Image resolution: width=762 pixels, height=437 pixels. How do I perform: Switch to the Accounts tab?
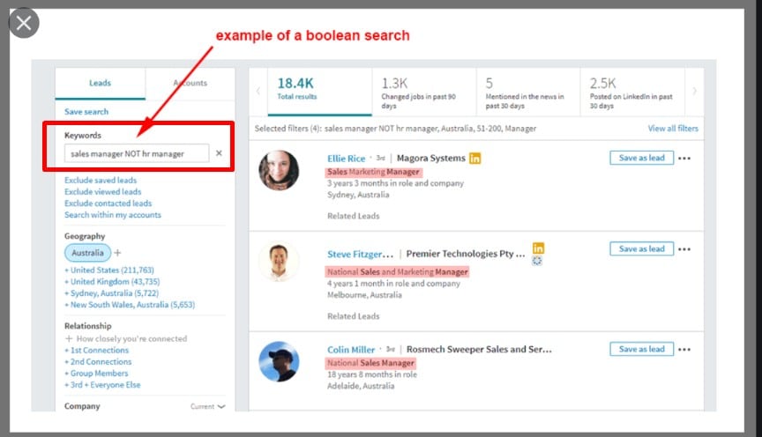[x=190, y=83]
